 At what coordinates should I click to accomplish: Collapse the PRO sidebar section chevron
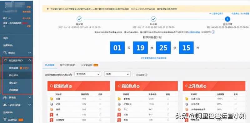point(30,60)
